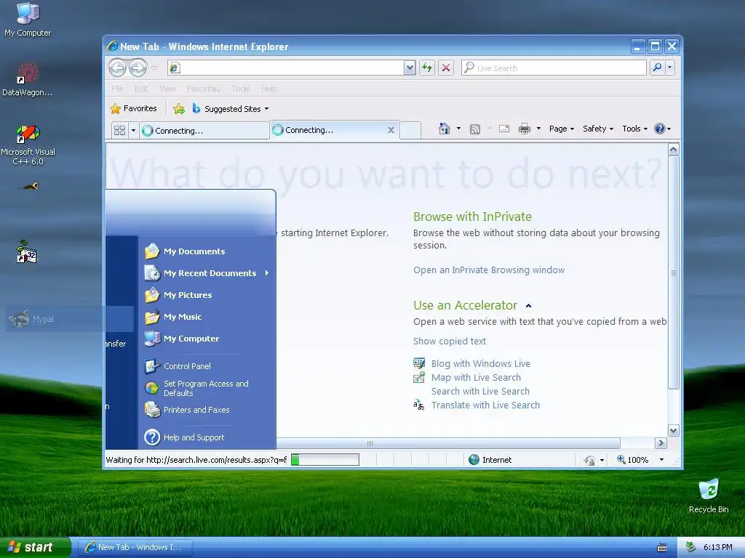Screen dimensions: 745x558
Task: Open the Quick Tabs list dropdown arrow
Action: point(133,130)
